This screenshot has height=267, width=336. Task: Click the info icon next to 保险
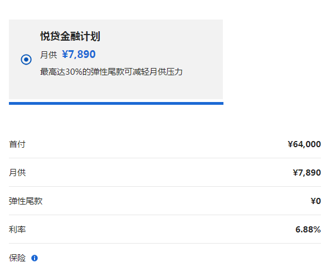[35, 258]
